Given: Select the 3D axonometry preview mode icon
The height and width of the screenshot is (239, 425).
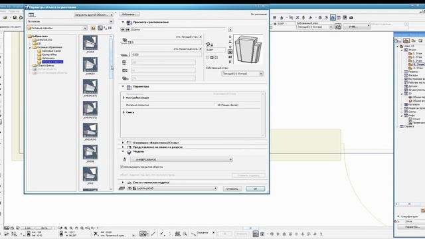Looking at the screenshot, I should click(230, 52).
